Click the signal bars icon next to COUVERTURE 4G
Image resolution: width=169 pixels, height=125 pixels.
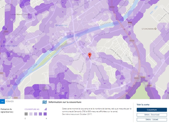pos(45,109)
